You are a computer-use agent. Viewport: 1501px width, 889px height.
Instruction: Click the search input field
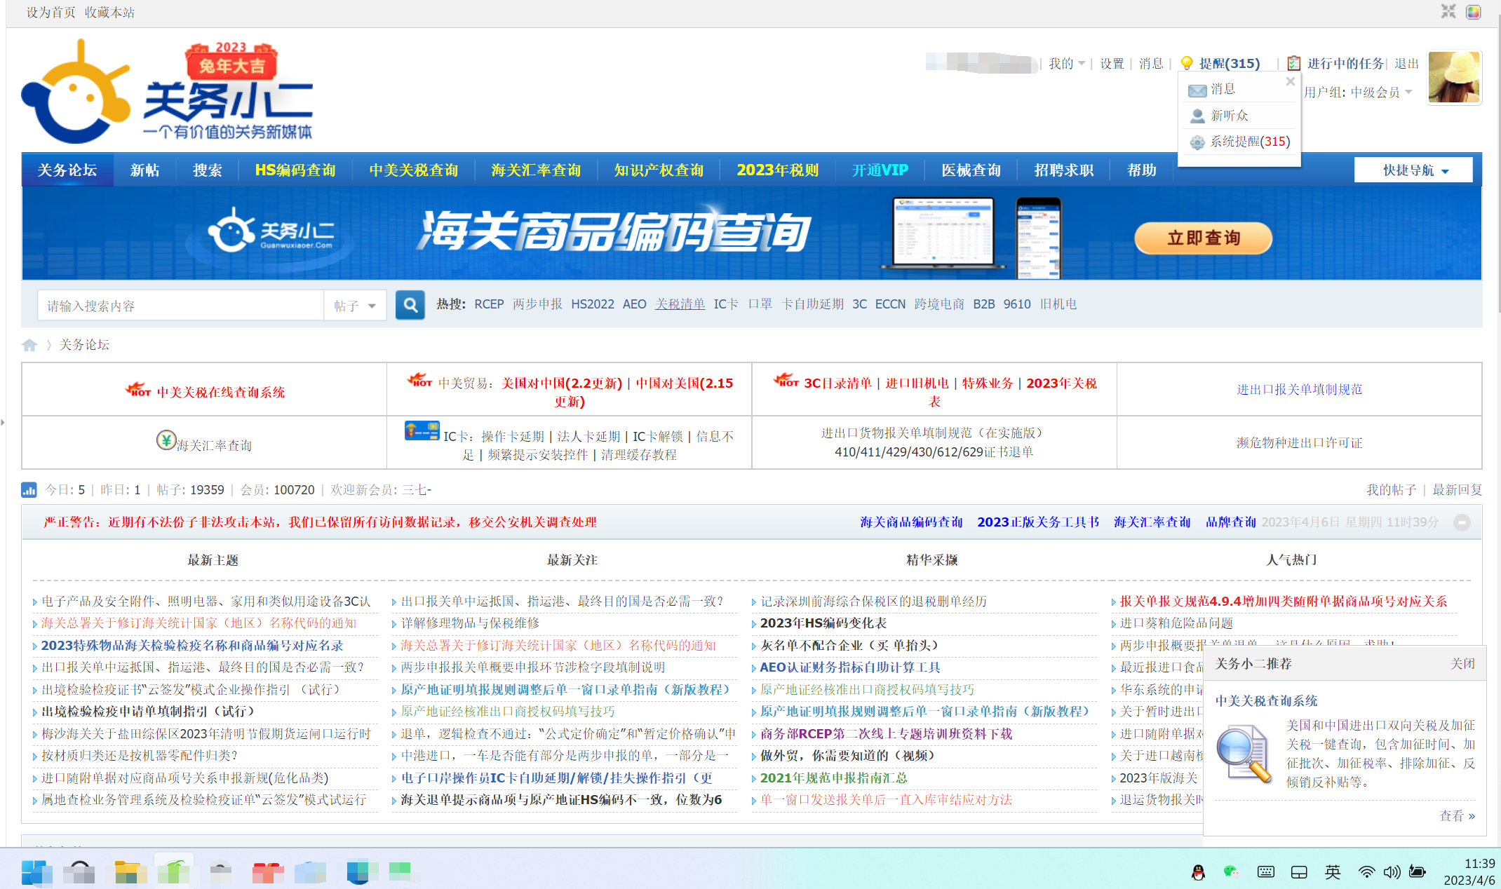(x=181, y=306)
